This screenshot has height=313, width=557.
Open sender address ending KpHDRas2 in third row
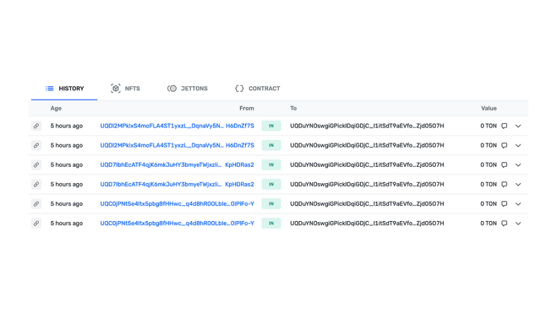pyautogui.click(x=177, y=165)
